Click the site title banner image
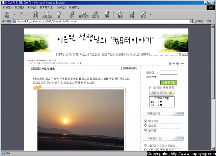The image size is (216, 156). (x=106, y=40)
